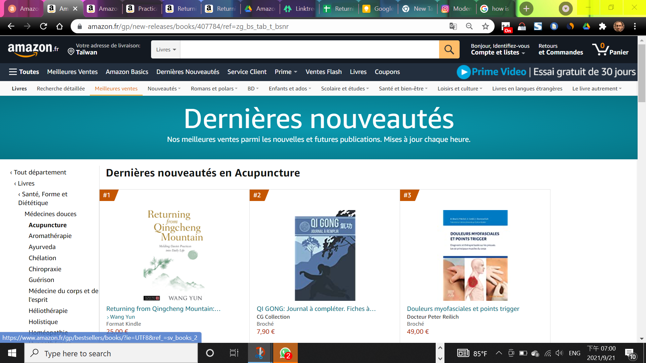Viewport: 646px width, 363px height.
Task: Click the browser back arrow
Action: pyautogui.click(x=11, y=26)
